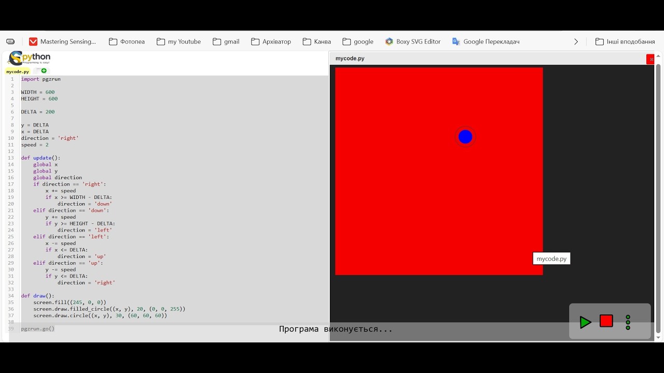Click the tab groups icon in bookmarks bar

(x=10, y=41)
